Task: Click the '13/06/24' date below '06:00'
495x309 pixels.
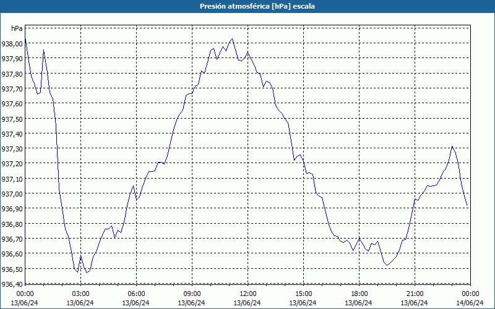Action: point(136,303)
